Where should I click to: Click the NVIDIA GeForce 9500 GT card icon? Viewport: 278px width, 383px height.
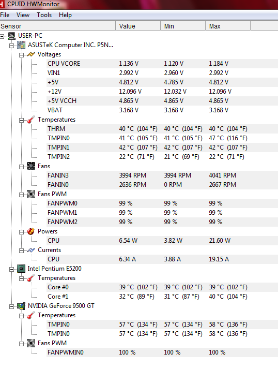pos(21,306)
